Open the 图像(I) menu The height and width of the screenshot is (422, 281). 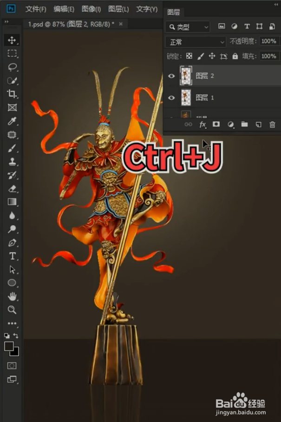[x=91, y=9]
